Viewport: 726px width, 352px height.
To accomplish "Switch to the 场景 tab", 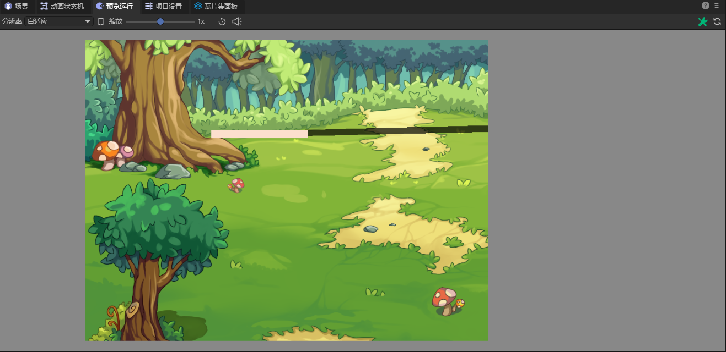I will [17, 7].
